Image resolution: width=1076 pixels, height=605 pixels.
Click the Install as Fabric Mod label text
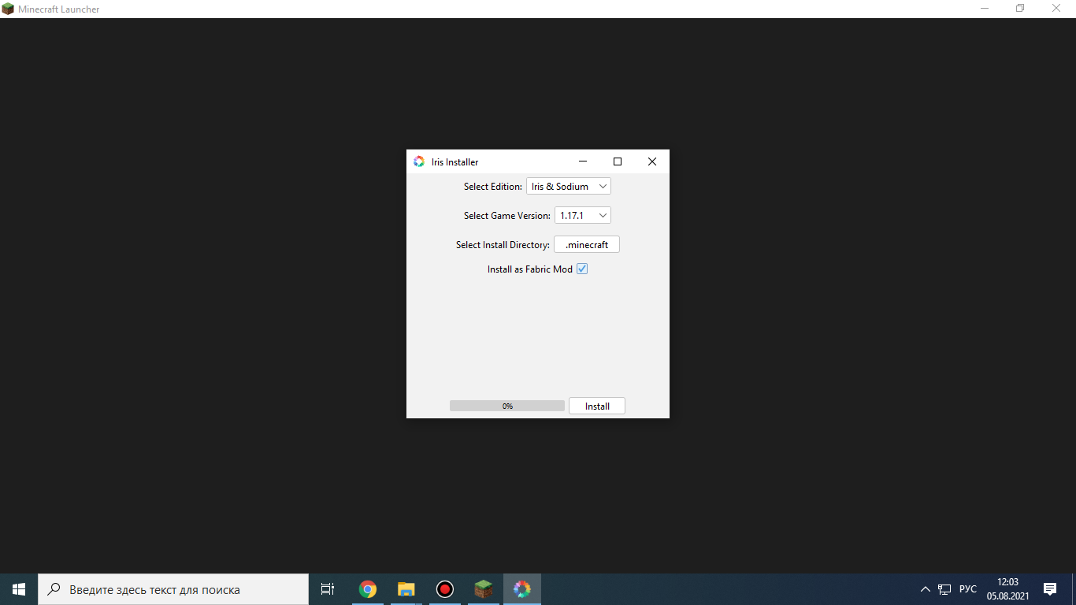[x=530, y=269]
